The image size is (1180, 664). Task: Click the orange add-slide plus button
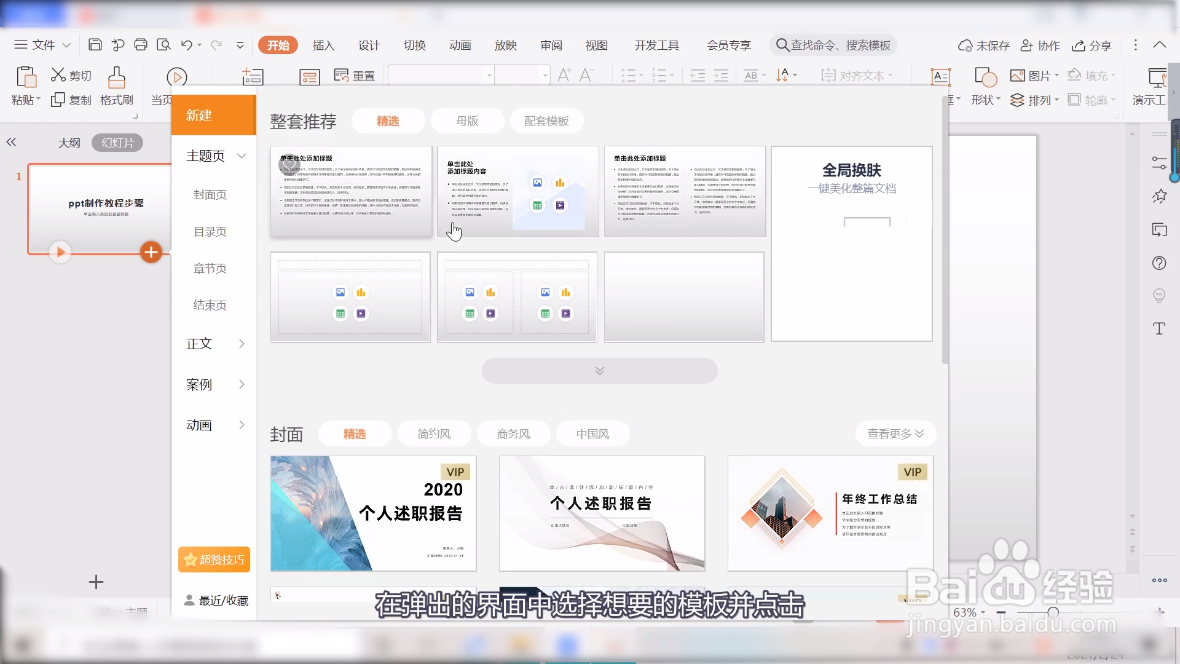(151, 252)
